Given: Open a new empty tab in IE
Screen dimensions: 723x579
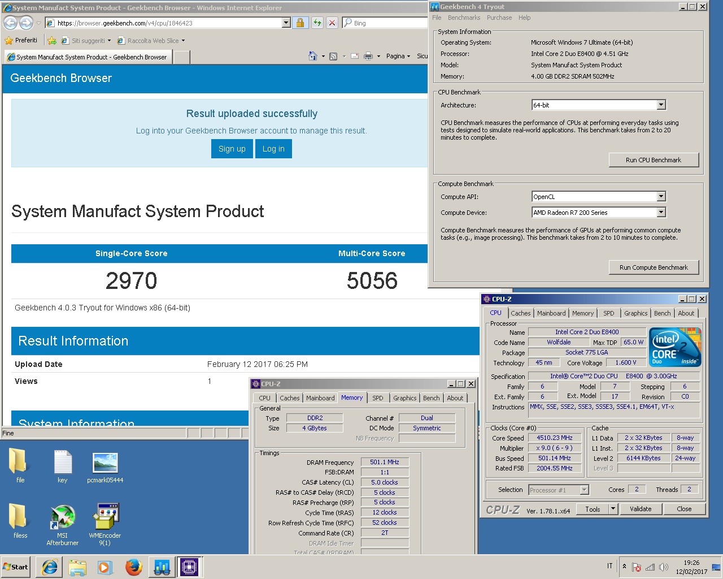Looking at the screenshot, I should [x=181, y=57].
